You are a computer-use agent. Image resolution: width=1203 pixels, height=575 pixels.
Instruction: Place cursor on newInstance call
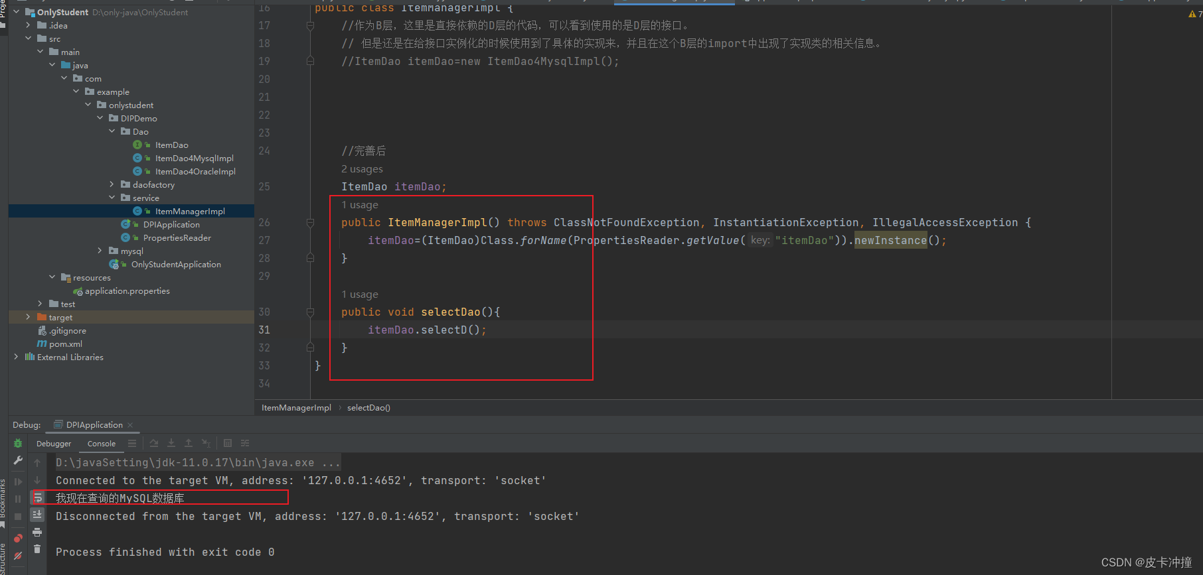tap(890, 241)
